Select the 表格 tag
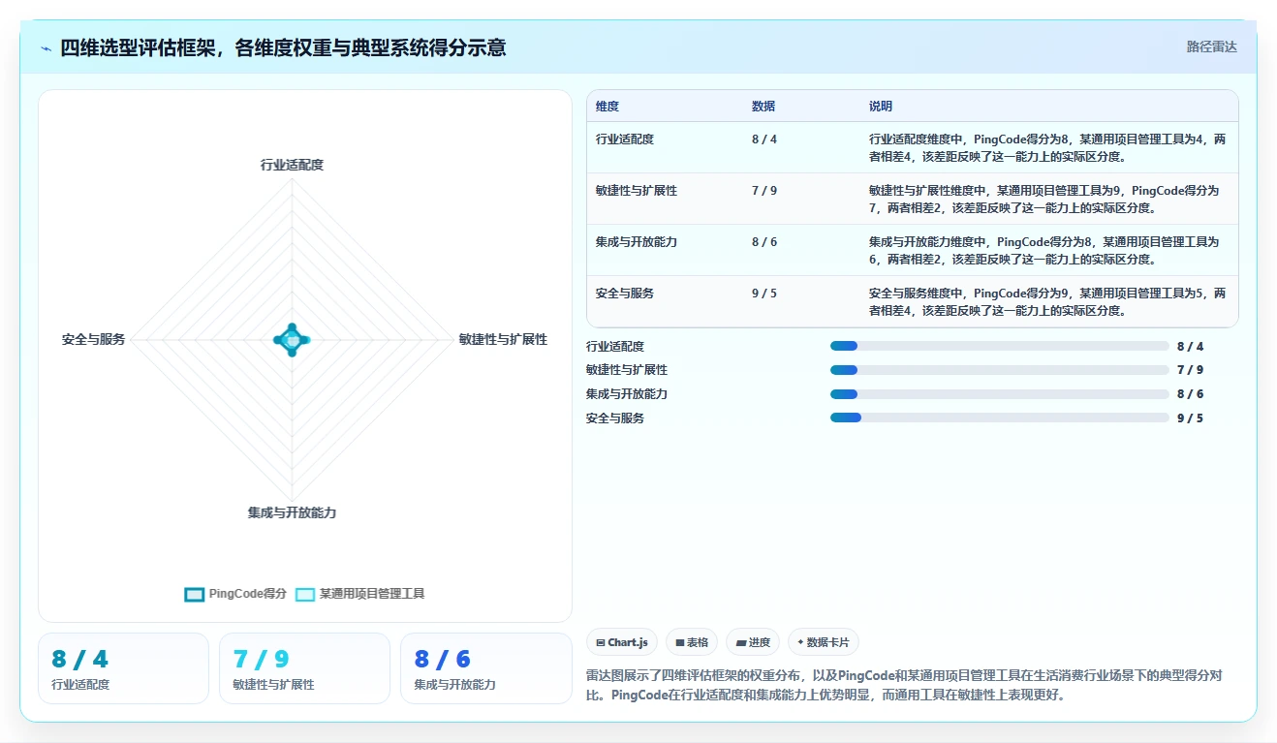This screenshot has width=1277, height=743. click(x=692, y=642)
